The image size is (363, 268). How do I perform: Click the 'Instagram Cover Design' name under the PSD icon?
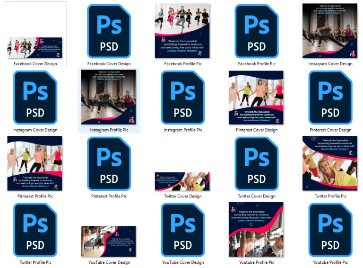point(35,130)
